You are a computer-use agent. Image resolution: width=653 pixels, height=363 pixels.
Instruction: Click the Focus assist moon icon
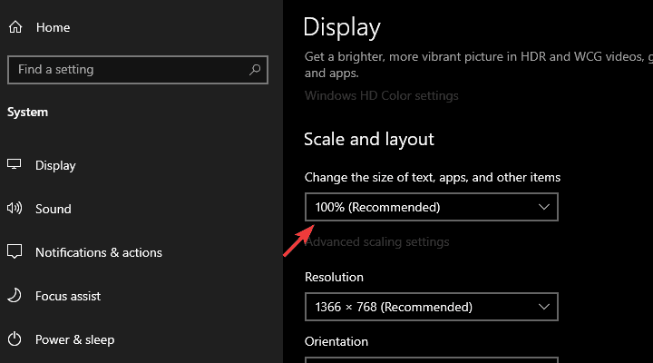[x=15, y=295]
